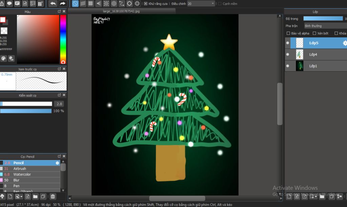
Task: Turn off snap with the circle-slash icon
Action: (75, 3)
